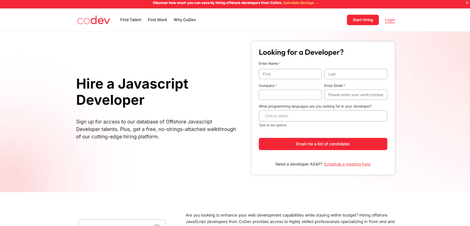Open the Find Work menu

tap(157, 20)
